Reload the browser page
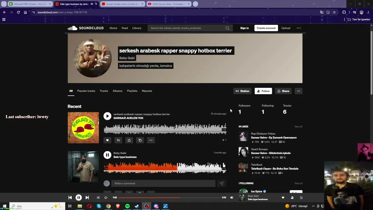This screenshot has width=373, height=210. (x=18, y=12)
